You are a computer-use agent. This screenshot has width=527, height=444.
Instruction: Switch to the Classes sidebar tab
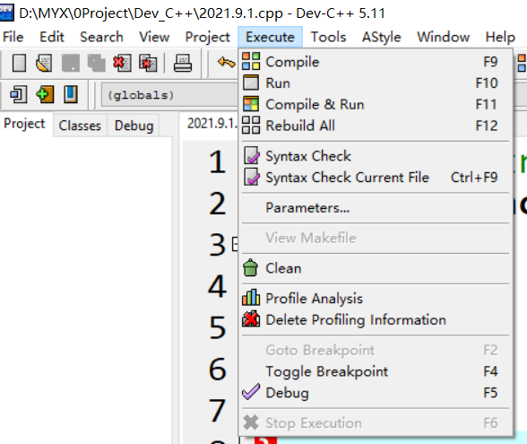(80, 126)
